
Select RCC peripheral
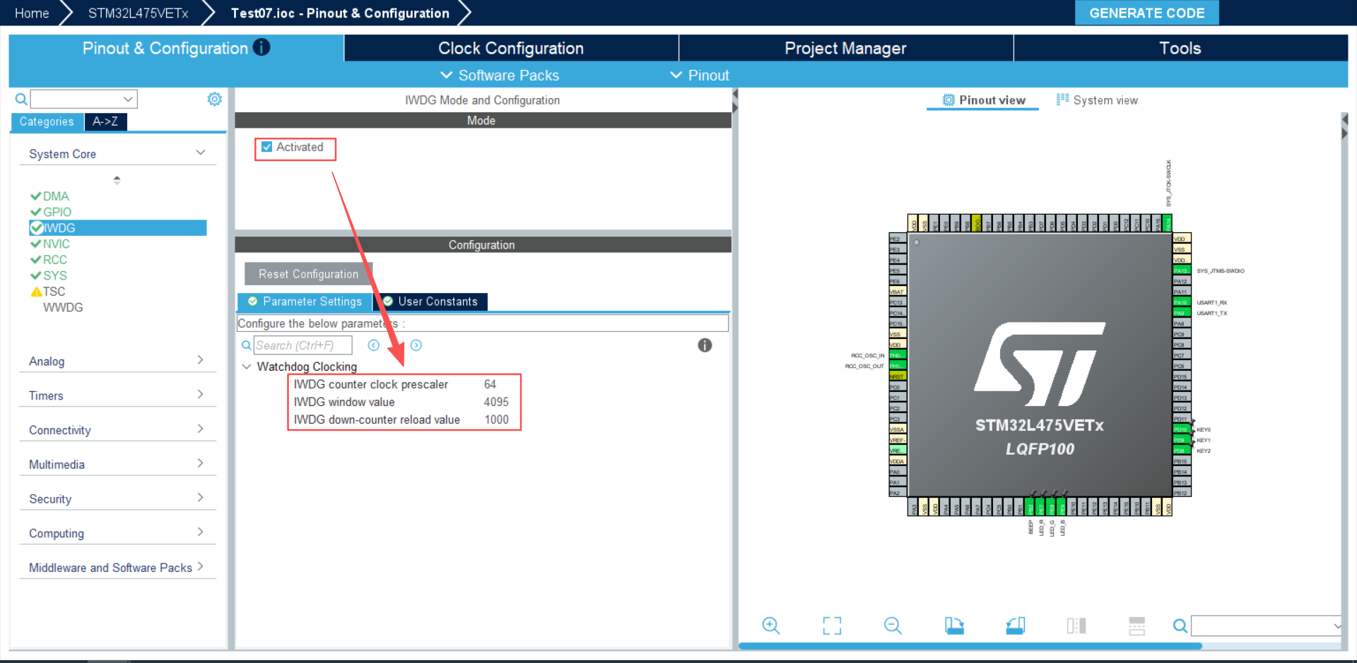pyautogui.click(x=54, y=260)
